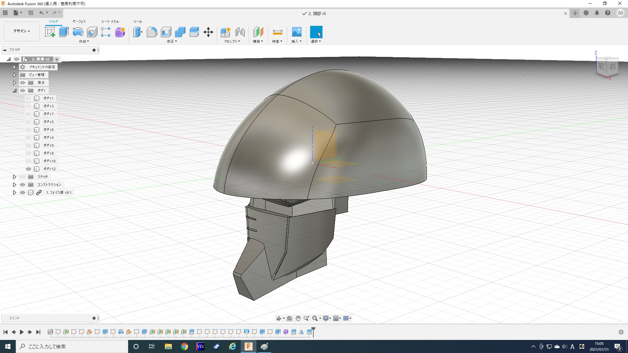628x353 pixels.
Task: Open the デザイン workspace dropdown
Action: [22, 31]
